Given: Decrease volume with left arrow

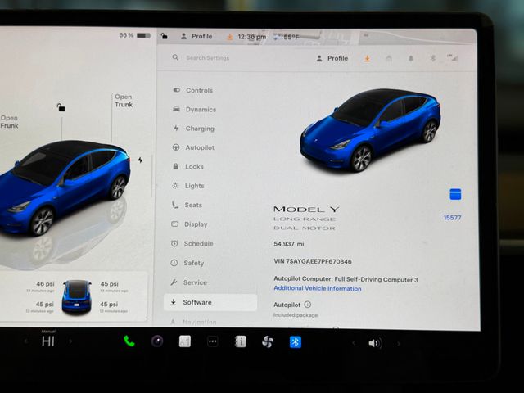Looking at the screenshot, I should tap(354, 343).
